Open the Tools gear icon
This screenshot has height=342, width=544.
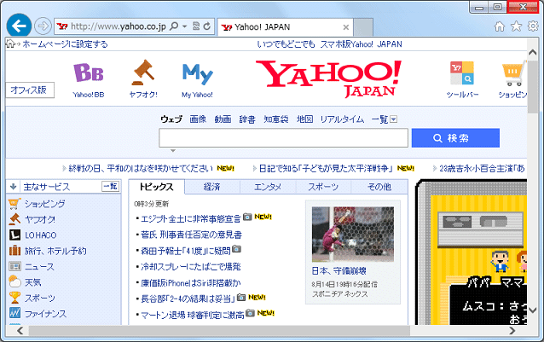click(533, 26)
